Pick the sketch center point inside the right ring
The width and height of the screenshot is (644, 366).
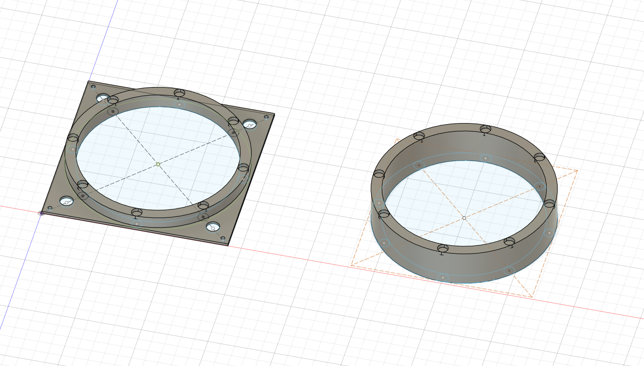tap(464, 218)
